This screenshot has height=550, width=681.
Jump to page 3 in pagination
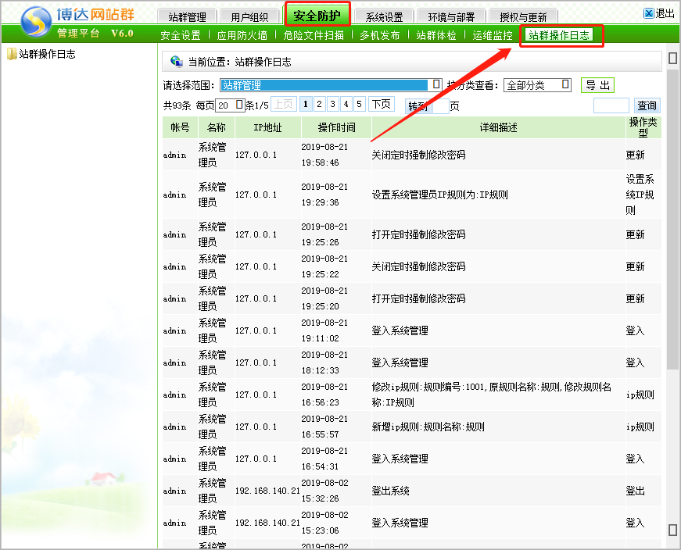pyautogui.click(x=332, y=105)
